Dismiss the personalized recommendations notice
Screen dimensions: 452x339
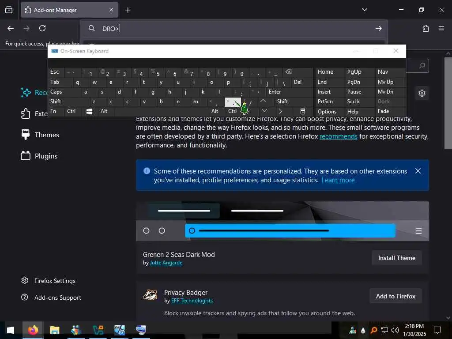418,171
